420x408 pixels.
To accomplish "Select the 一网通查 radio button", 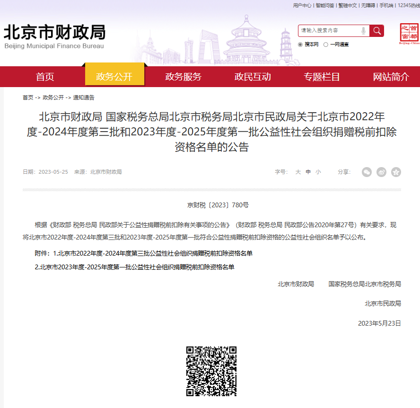I will (x=326, y=44).
